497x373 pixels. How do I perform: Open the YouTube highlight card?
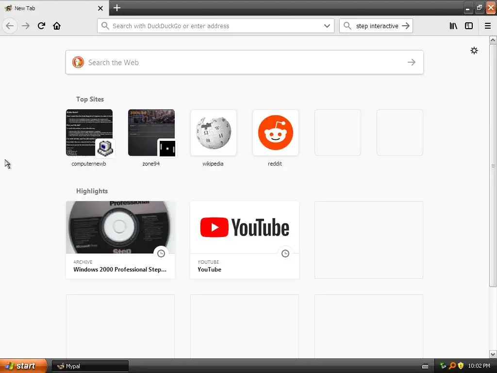(x=245, y=240)
